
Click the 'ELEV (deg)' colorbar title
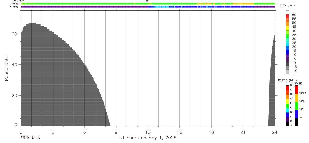tap(287, 6)
